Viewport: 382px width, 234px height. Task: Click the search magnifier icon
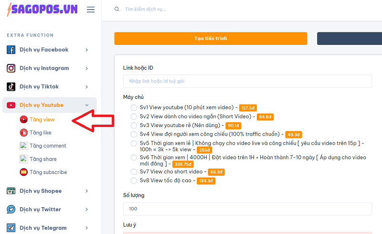click(117, 10)
